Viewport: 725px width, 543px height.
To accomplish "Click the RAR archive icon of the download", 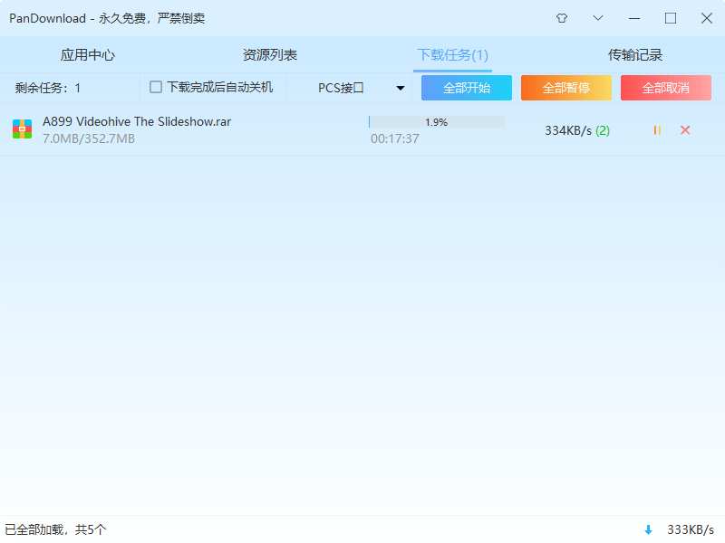I will click(x=22, y=129).
